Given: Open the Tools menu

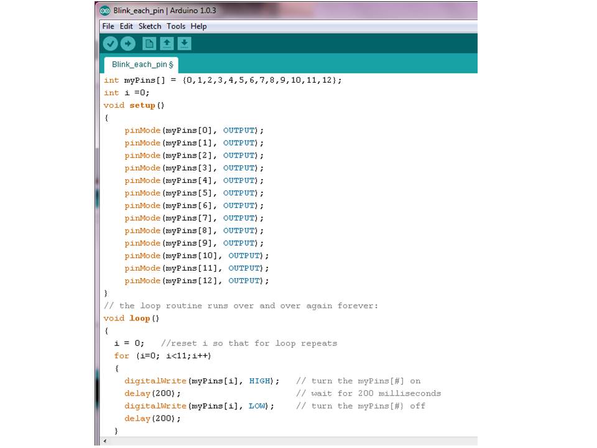Looking at the screenshot, I should pyautogui.click(x=175, y=26).
